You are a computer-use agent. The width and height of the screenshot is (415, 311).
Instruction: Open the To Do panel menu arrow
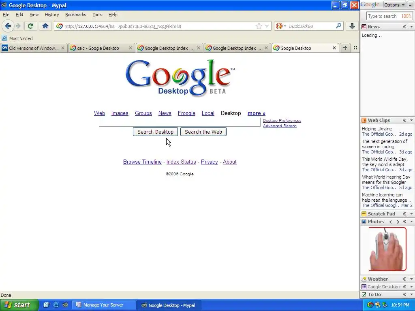click(411, 294)
